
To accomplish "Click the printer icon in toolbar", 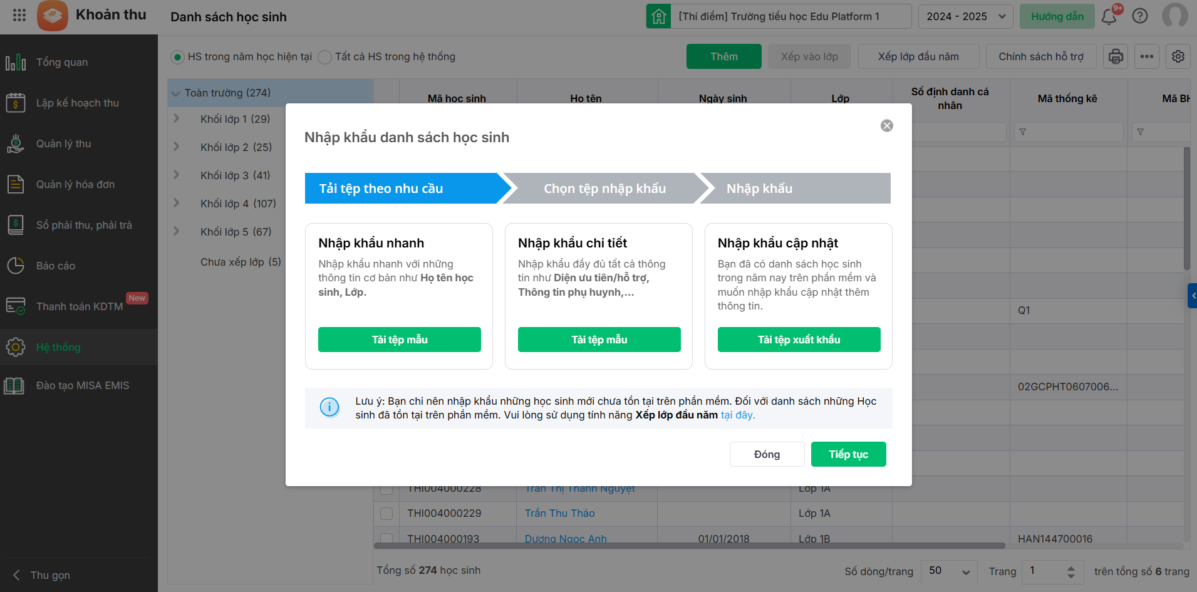I will [1116, 56].
